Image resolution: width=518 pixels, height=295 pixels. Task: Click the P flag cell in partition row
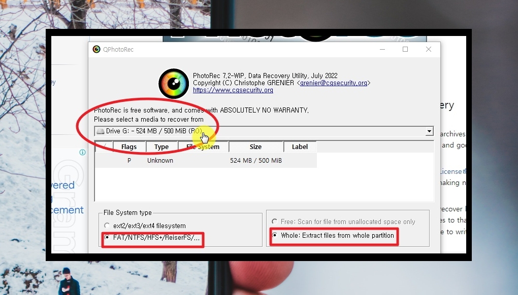(129, 161)
